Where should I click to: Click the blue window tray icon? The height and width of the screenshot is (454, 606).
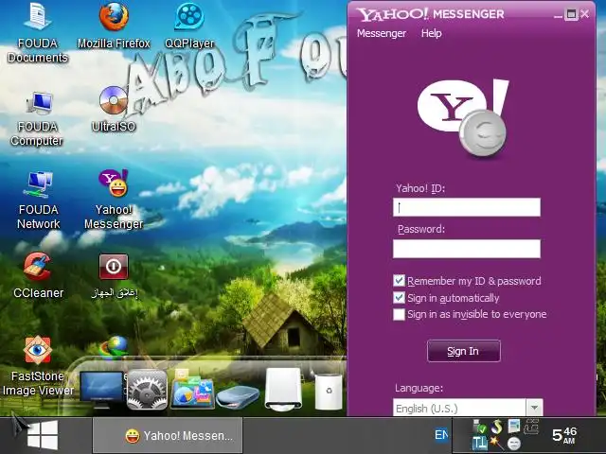(x=514, y=427)
